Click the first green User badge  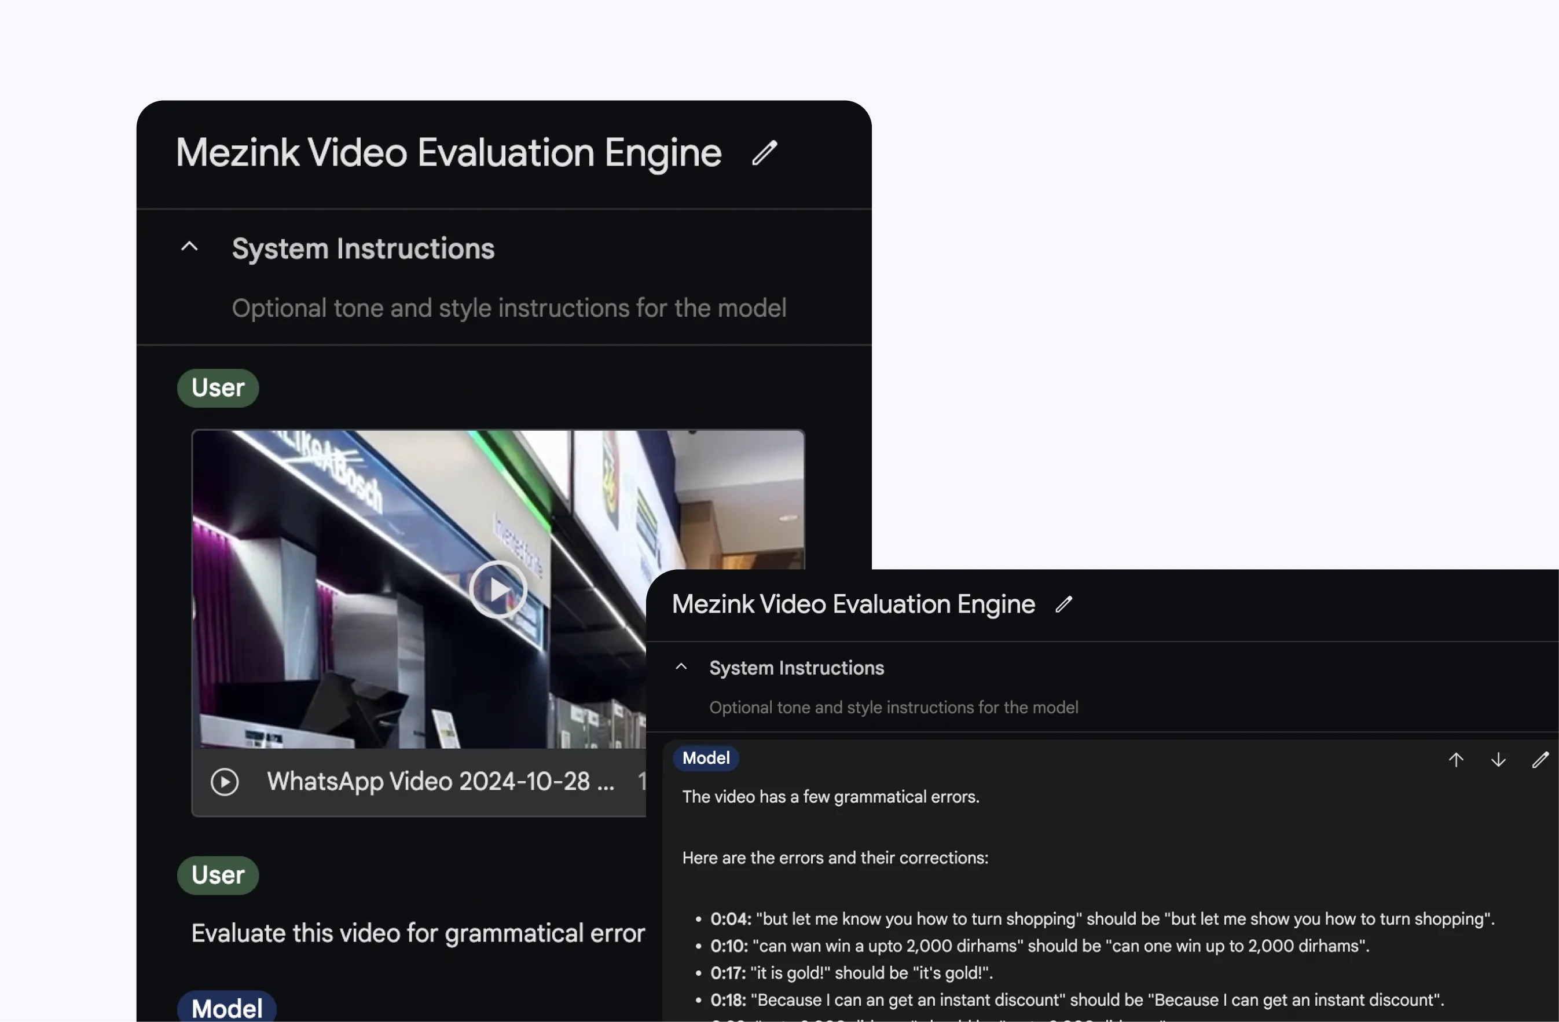click(218, 388)
